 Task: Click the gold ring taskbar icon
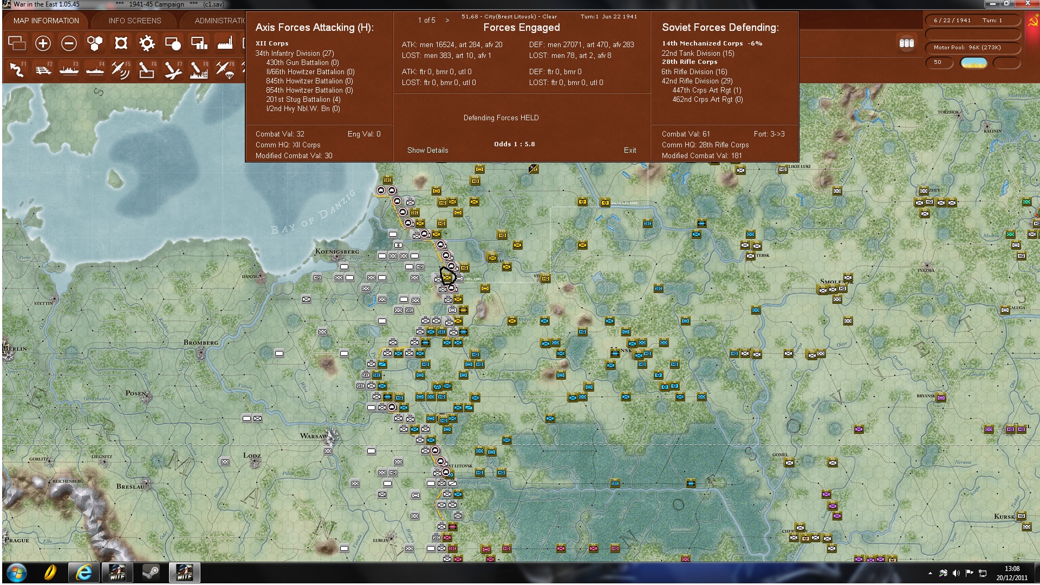coord(50,573)
